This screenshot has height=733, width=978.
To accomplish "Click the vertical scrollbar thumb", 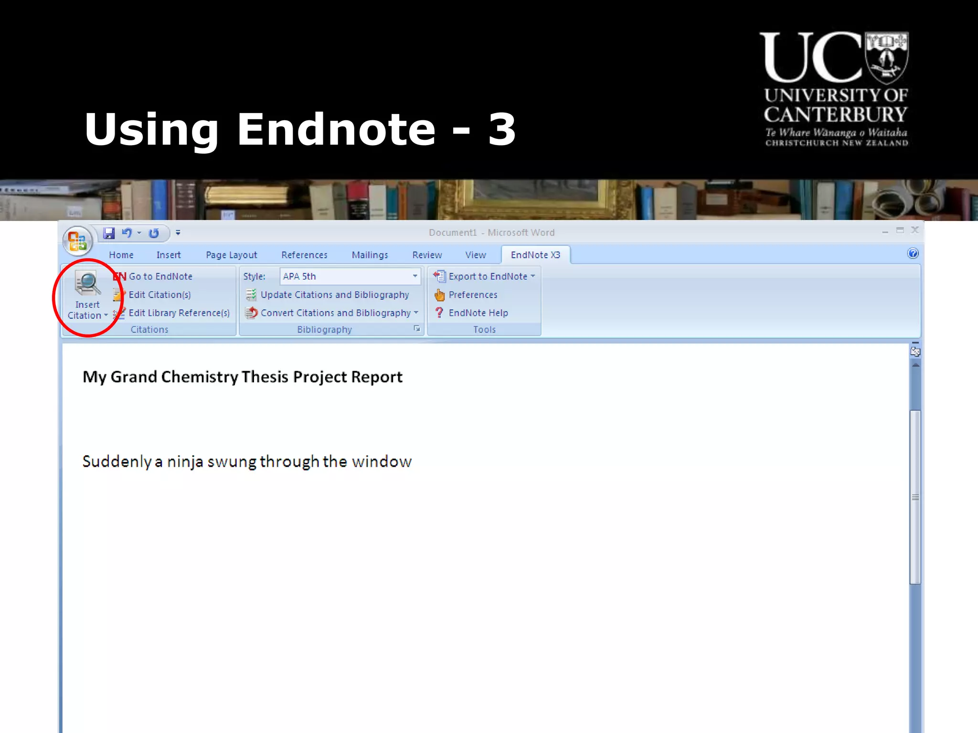I will [915, 497].
